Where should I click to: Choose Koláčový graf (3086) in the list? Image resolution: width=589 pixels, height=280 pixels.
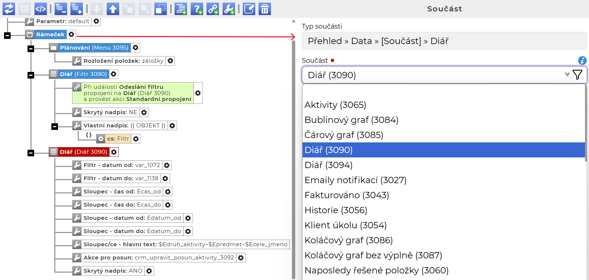(348, 240)
